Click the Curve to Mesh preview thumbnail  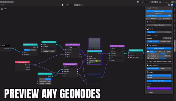(95, 44)
